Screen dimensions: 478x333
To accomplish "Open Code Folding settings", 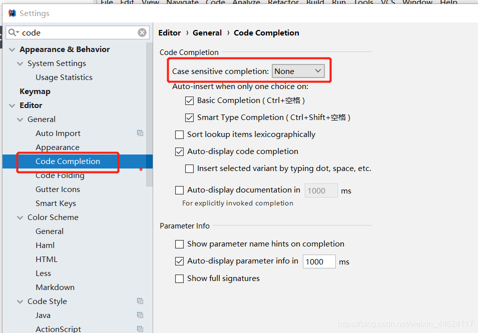I will pyautogui.click(x=60, y=175).
